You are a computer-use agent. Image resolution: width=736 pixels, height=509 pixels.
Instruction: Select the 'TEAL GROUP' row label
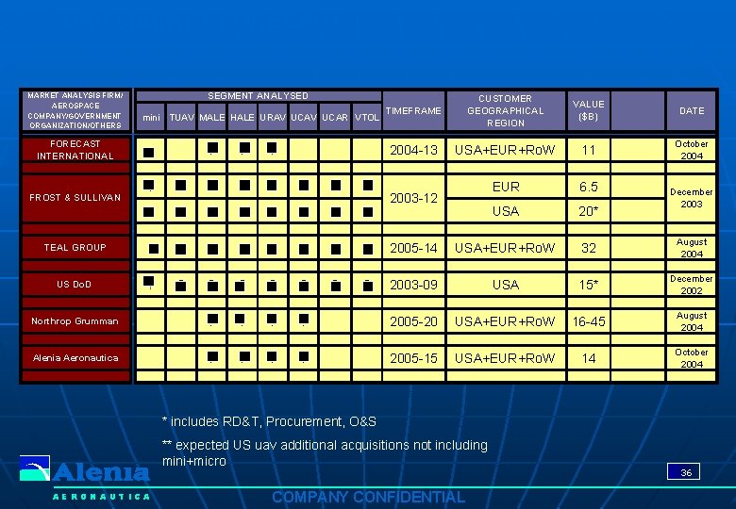75,248
